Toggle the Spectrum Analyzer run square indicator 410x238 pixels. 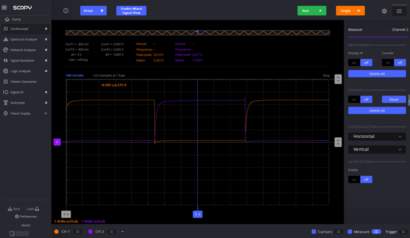tap(46, 39)
